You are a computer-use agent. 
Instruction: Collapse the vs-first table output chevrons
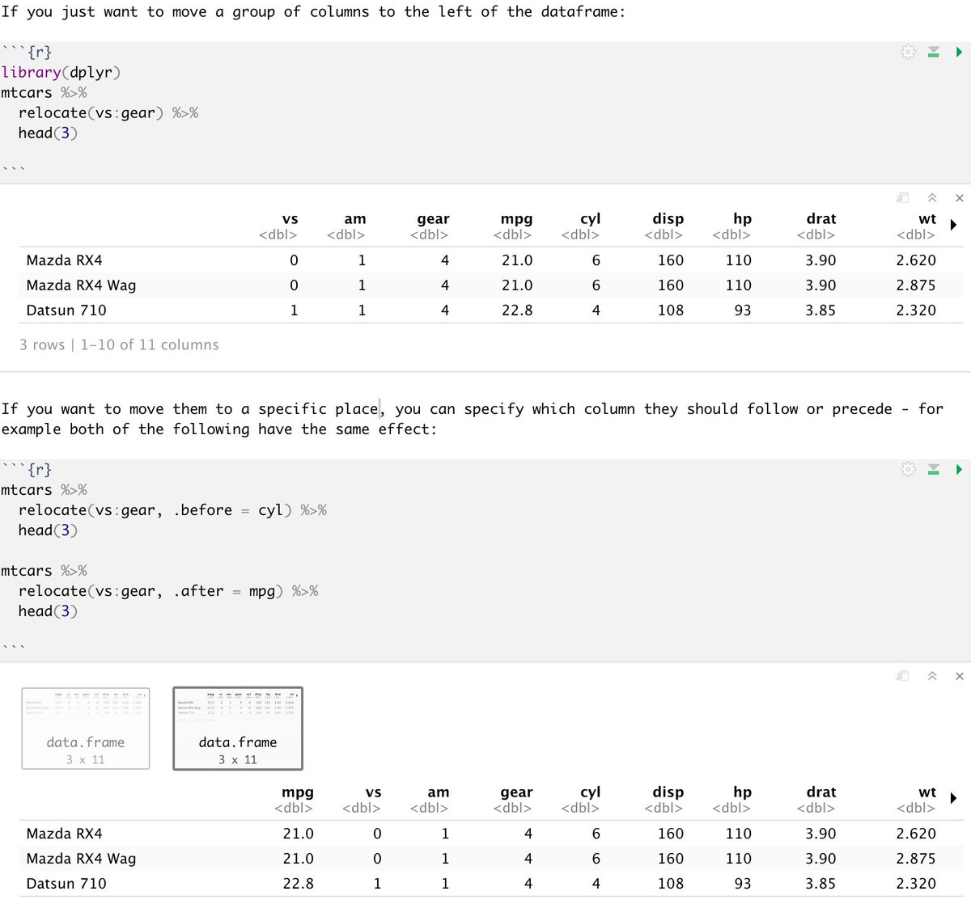[932, 198]
